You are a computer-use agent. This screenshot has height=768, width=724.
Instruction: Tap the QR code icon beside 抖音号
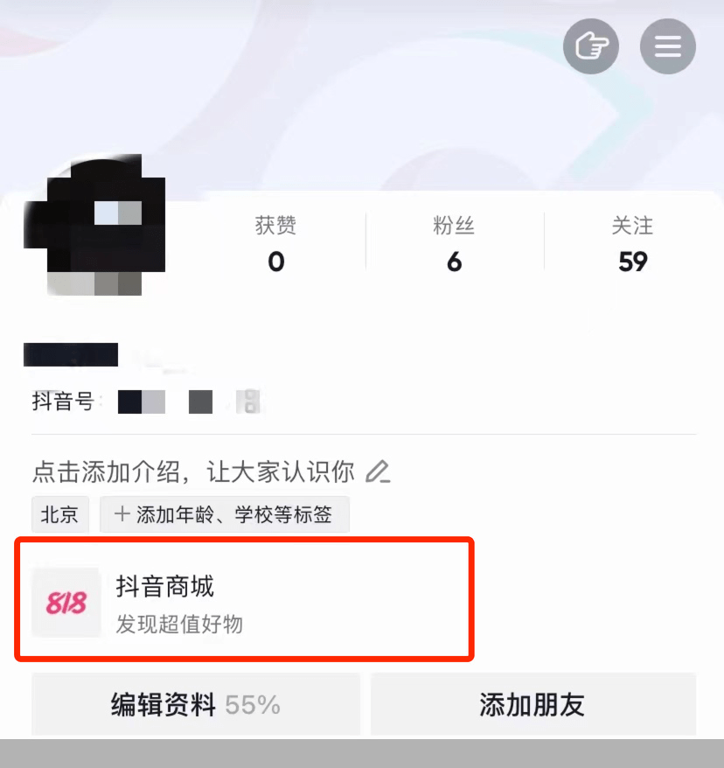[x=249, y=401]
